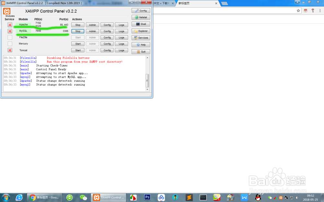Click the MySQL port value 3306
324x202 pixels.
click(65, 31)
